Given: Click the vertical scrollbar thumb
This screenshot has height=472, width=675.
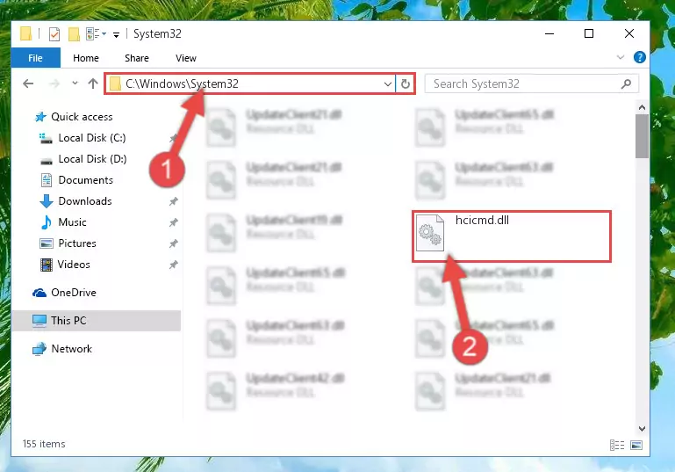Looking at the screenshot, I should coord(642,136).
